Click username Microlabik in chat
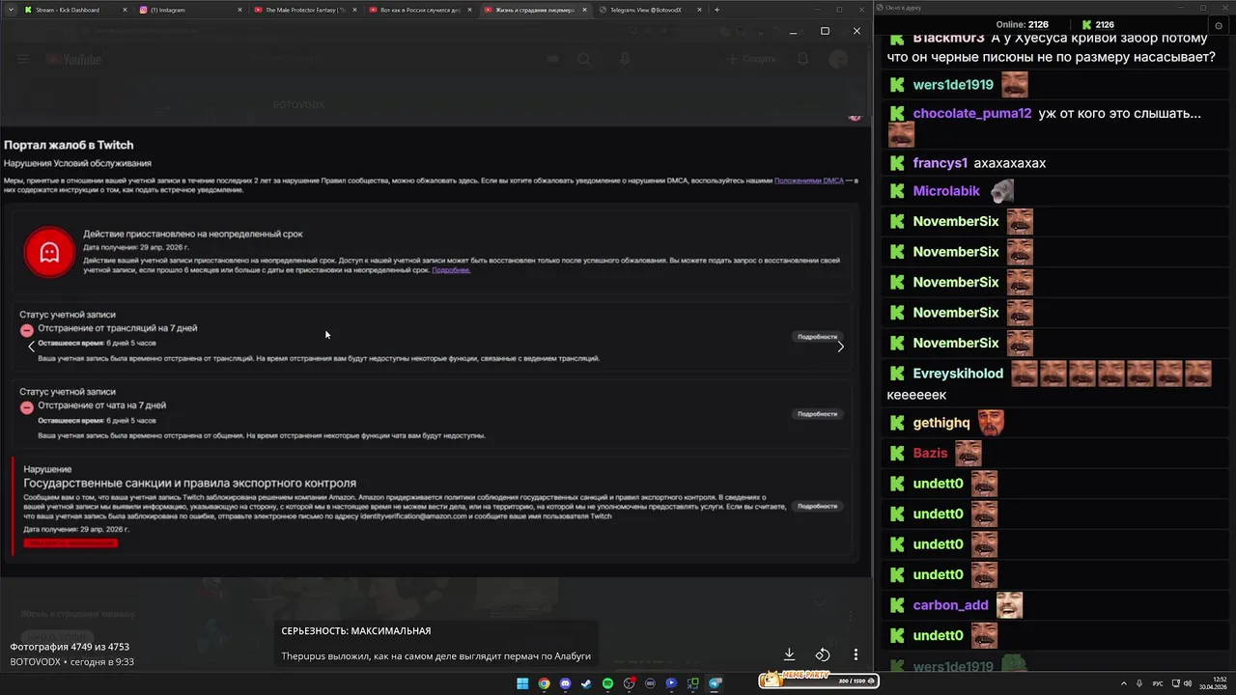This screenshot has height=695, width=1236. pyautogui.click(x=946, y=191)
